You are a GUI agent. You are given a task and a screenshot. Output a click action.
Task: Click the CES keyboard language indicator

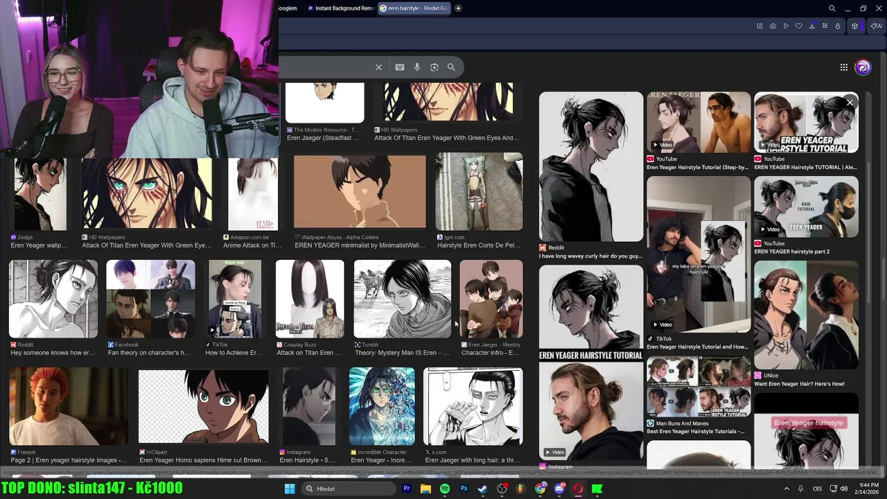818,489
